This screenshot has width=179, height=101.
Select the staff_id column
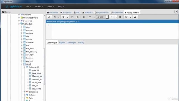(x=35, y=86)
